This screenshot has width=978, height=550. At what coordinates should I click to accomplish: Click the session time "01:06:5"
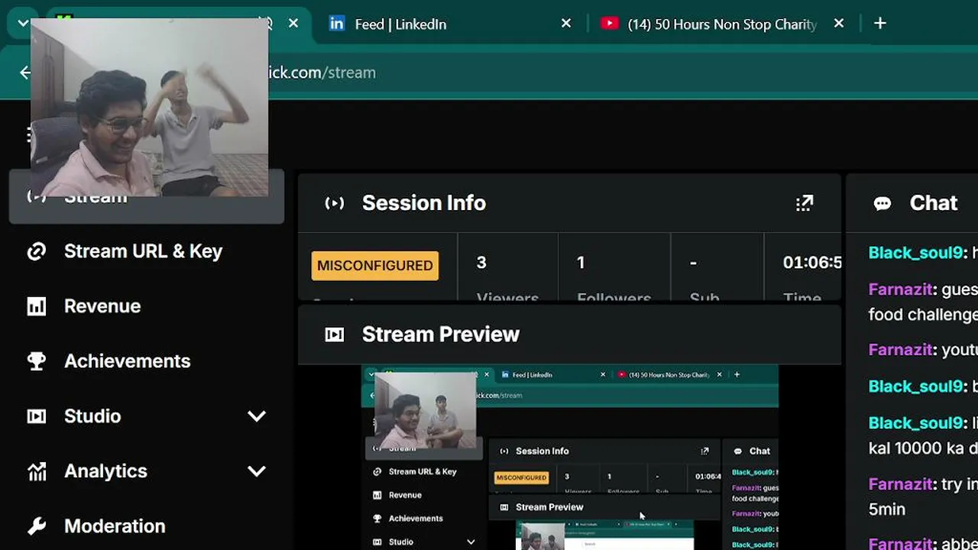[812, 263]
